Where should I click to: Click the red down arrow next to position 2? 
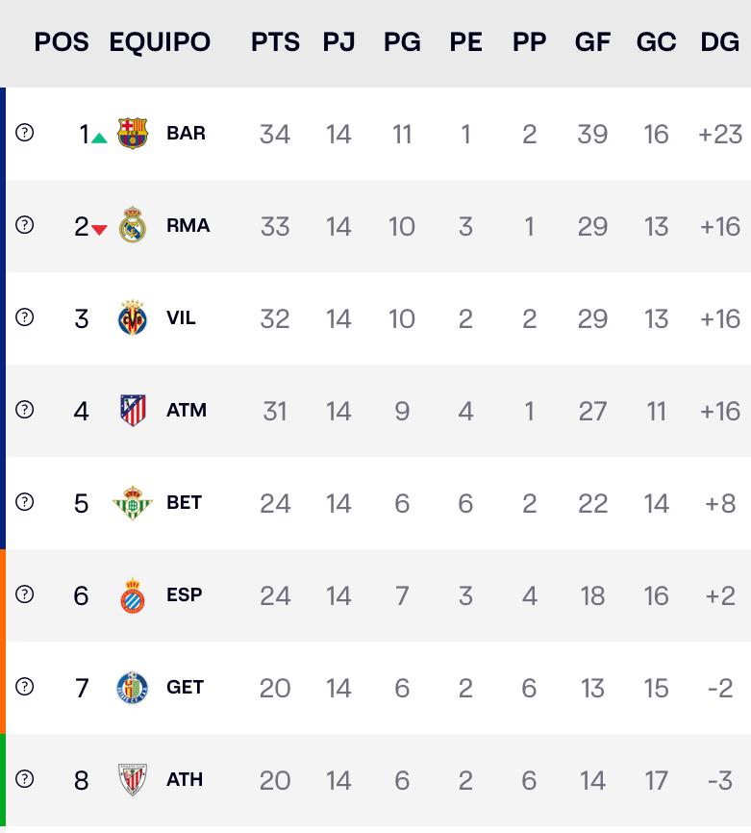(99, 230)
